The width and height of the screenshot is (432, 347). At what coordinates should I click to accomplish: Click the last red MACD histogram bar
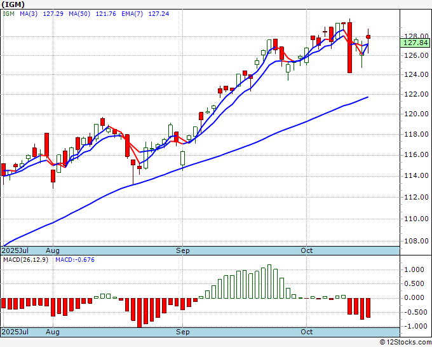tap(368, 308)
